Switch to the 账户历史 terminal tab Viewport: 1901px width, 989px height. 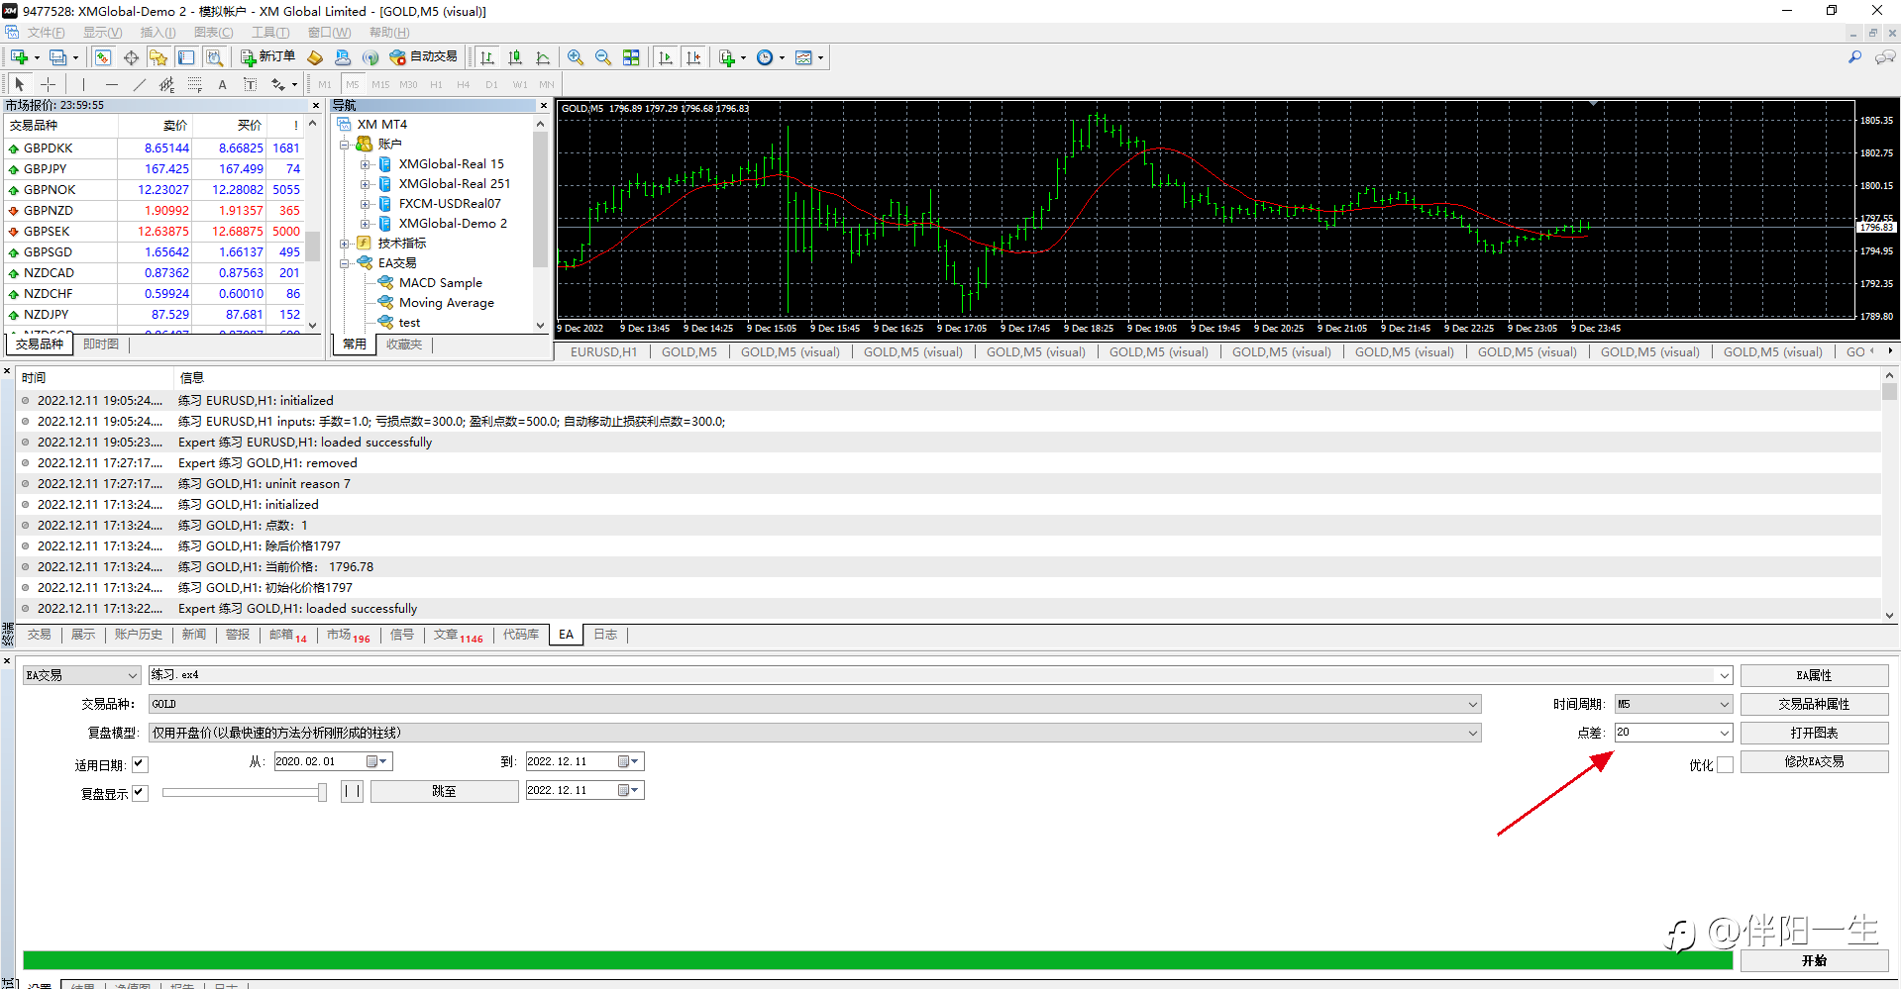tap(138, 635)
